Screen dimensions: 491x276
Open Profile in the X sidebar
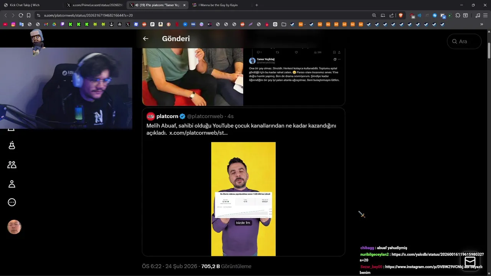pos(12,184)
